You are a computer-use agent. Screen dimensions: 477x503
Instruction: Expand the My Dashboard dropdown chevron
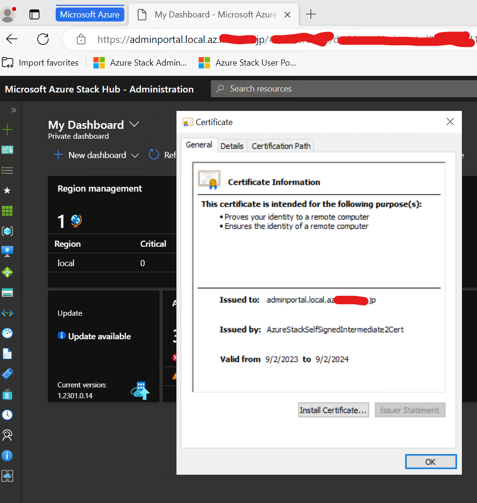(134, 125)
